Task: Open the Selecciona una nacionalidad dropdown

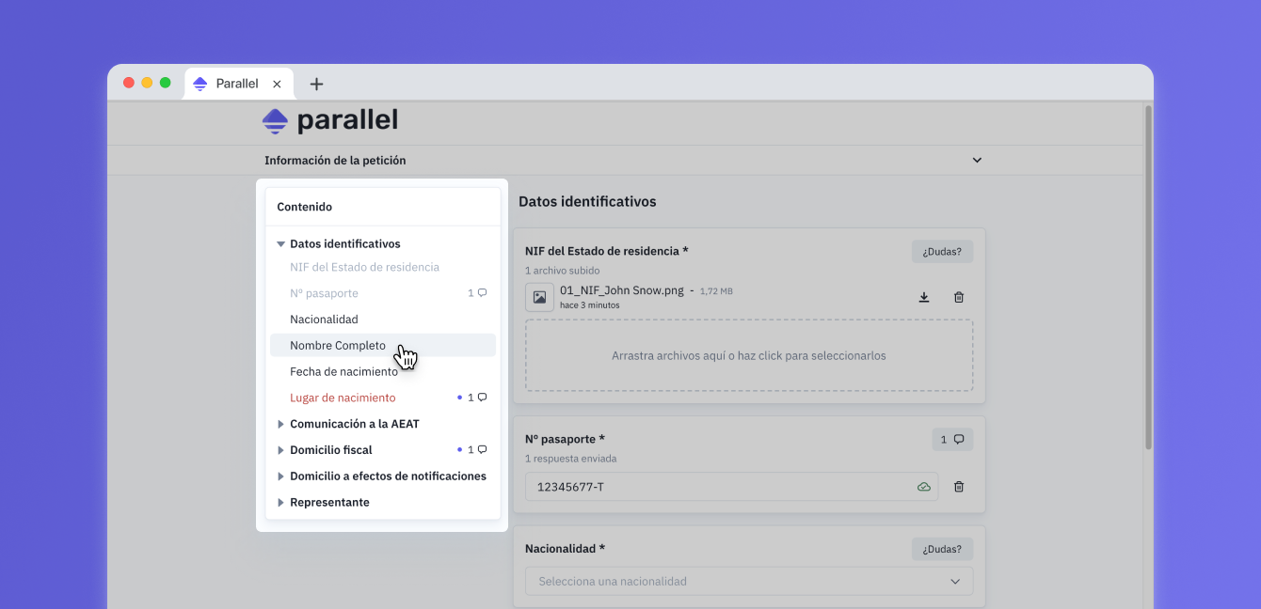Action: click(x=749, y=582)
